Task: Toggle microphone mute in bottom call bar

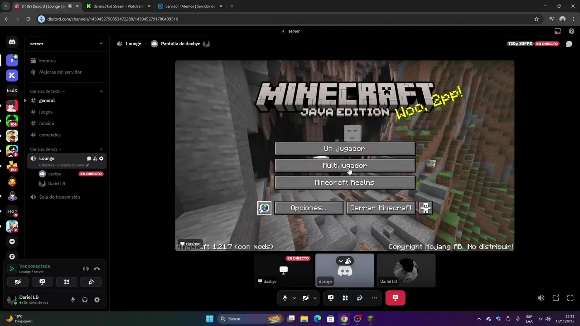Action: (x=285, y=298)
